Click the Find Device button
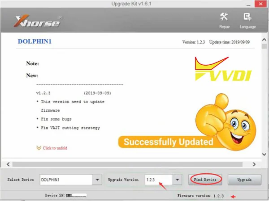This screenshot has width=269, height=201. click(x=205, y=180)
